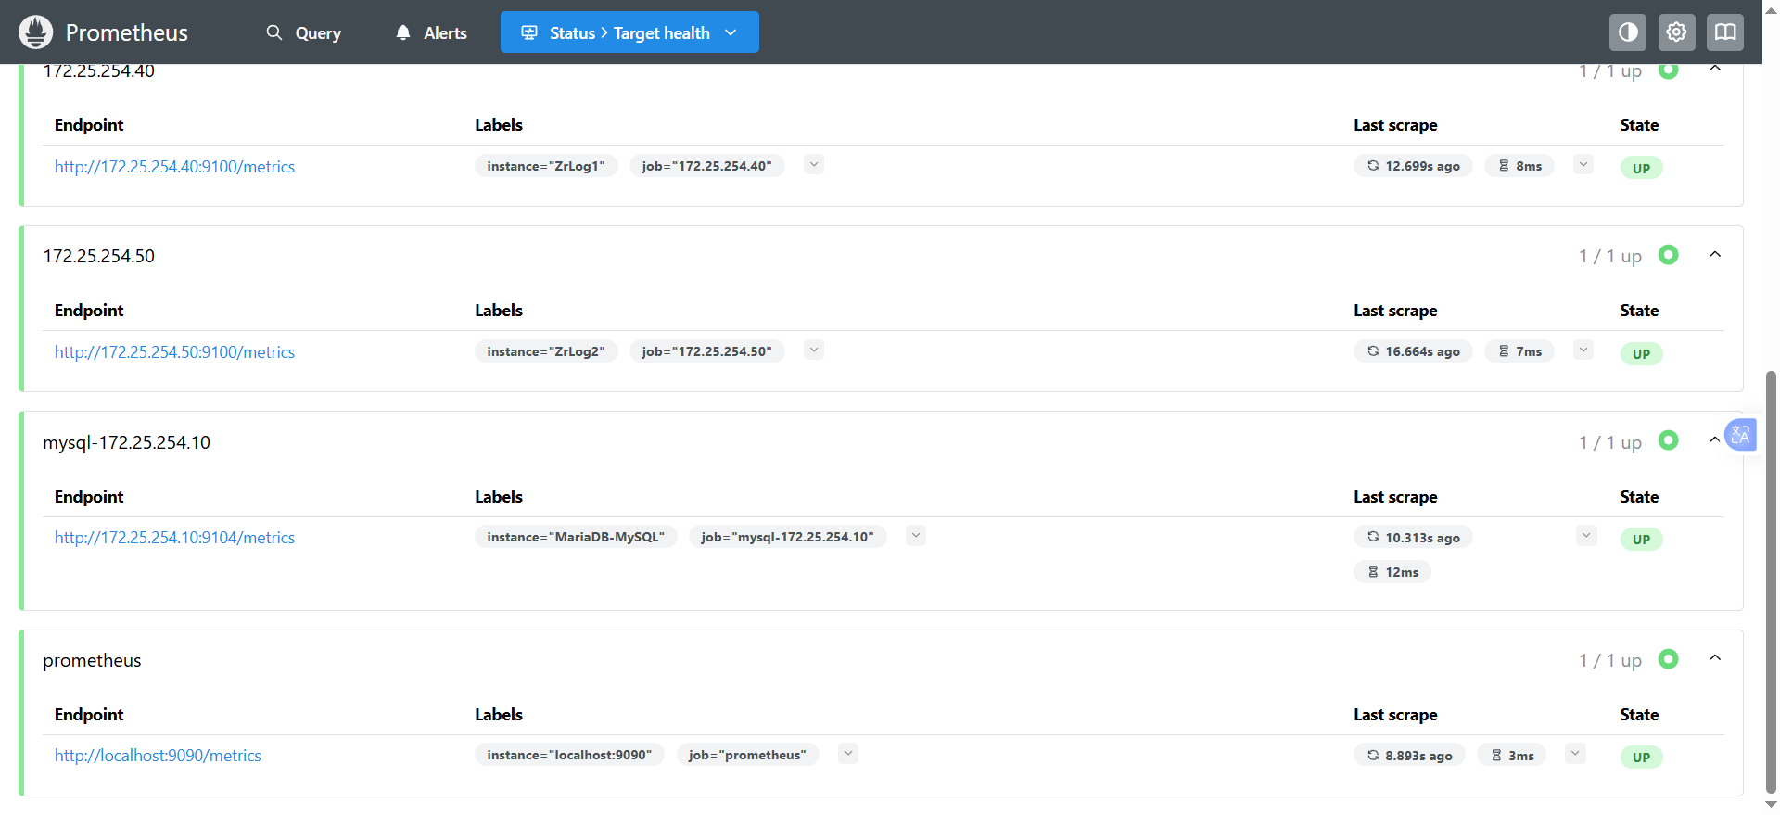Open http://localhost:9090/metrics endpoint link
This screenshot has width=1780, height=815.
click(x=158, y=756)
